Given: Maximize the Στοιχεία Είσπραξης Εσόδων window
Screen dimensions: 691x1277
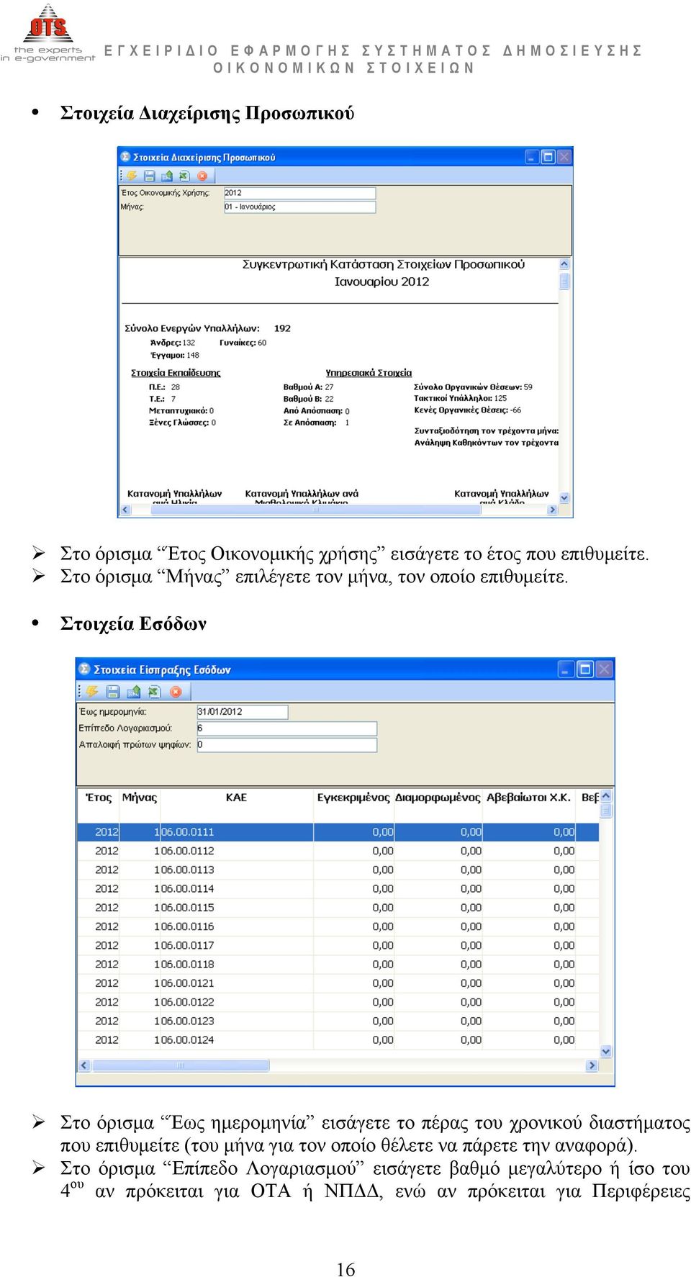Looking at the screenshot, I should (585, 669).
